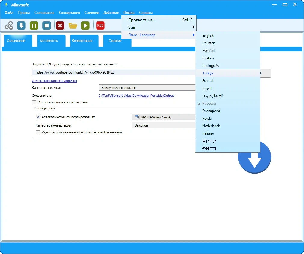The height and width of the screenshot is (254, 304).
Task: Select Italiano language
Action: [228, 133]
